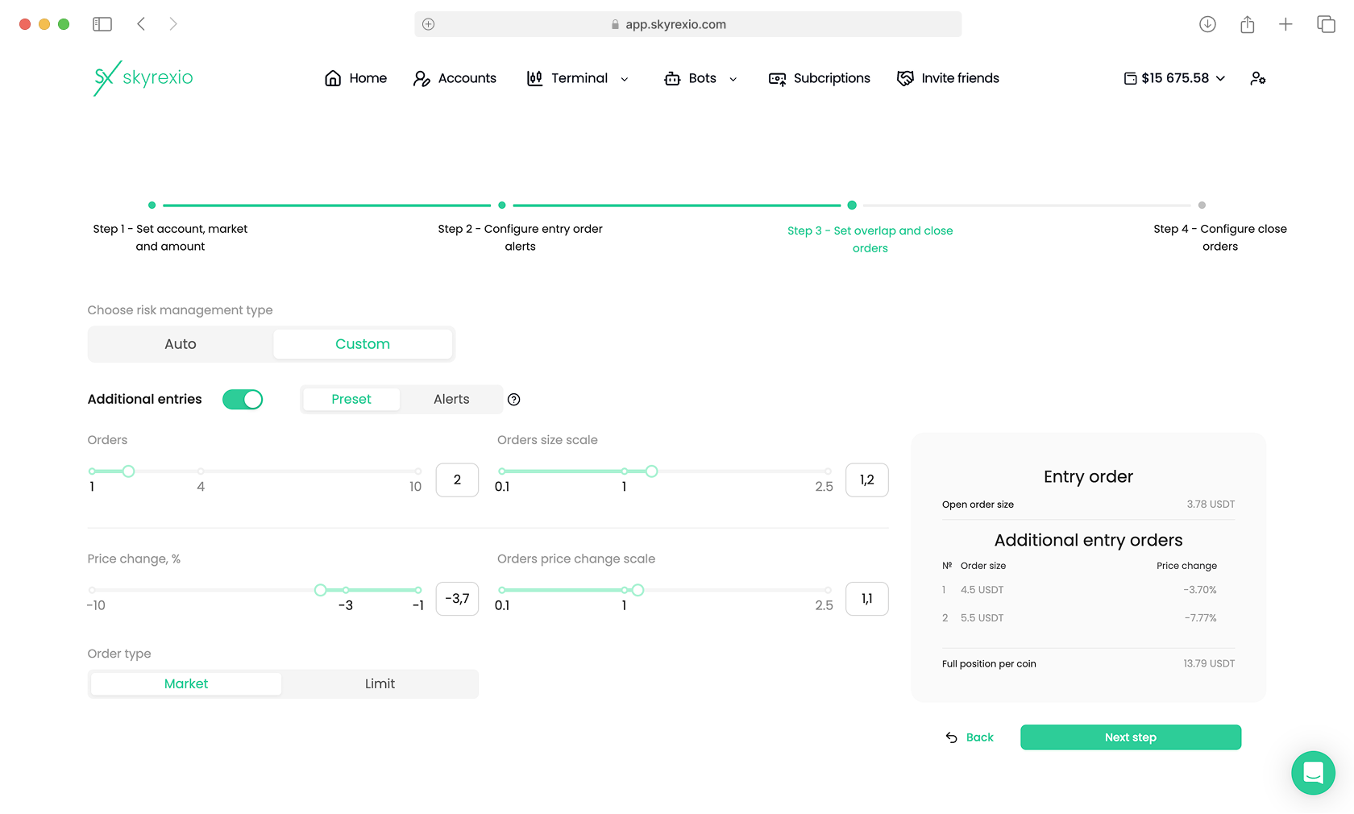Click the browser sidebar toggle icon
This screenshot has width=1354, height=814.
[102, 24]
